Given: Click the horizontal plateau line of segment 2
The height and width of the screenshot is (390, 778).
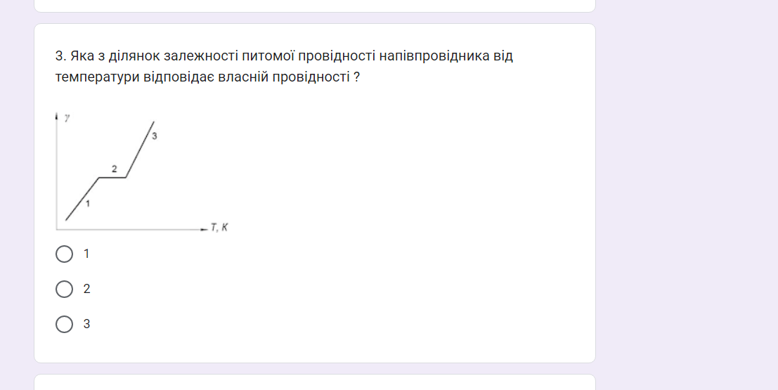Looking at the screenshot, I should pyautogui.click(x=112, y=177).
